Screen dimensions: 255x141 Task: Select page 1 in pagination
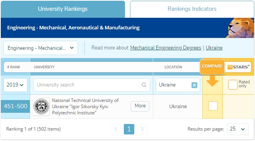pyautogui.click(x=129, y=129)
